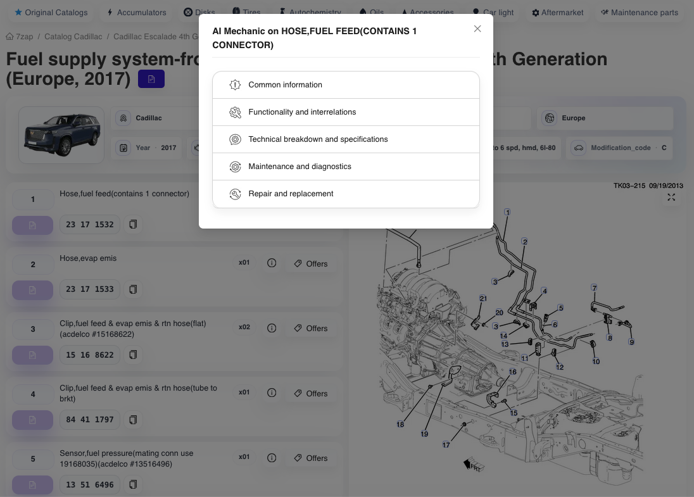Open AI Mechanic for part row 5

pos(32,485)
